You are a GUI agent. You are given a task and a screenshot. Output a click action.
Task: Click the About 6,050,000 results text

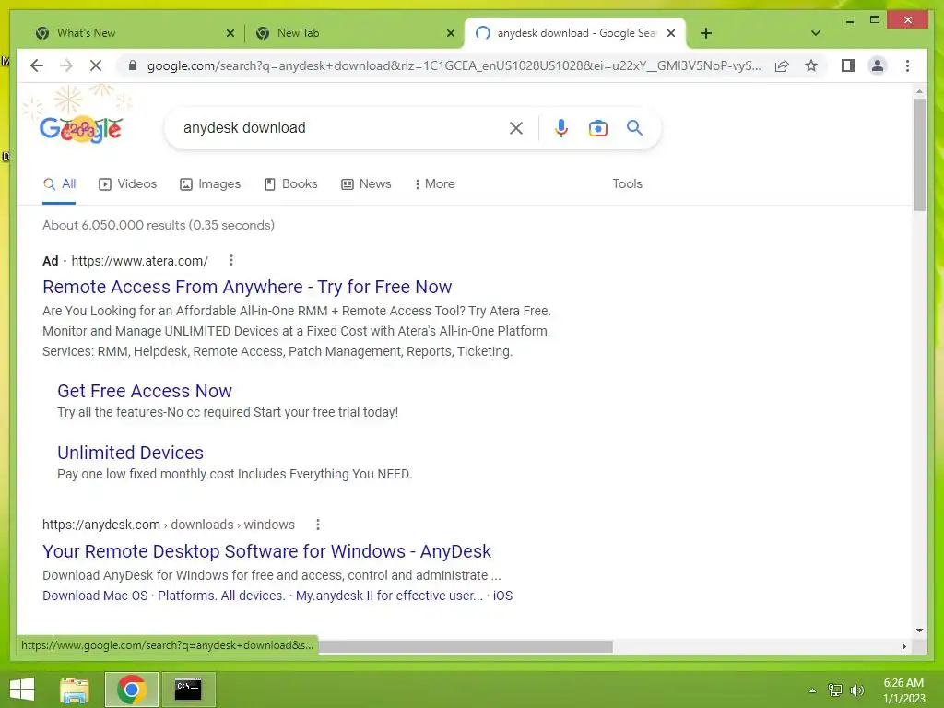[159, 225]
